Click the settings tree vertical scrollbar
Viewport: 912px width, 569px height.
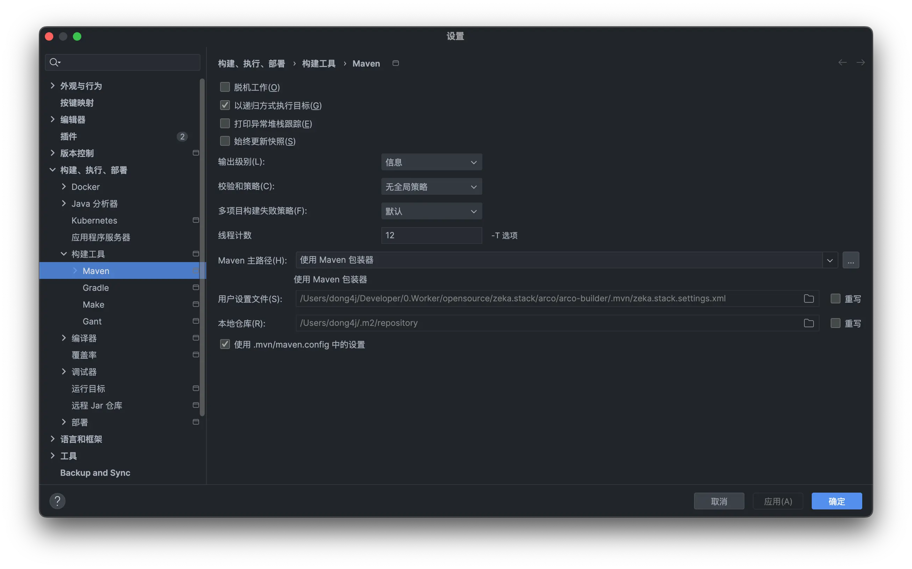202,245
